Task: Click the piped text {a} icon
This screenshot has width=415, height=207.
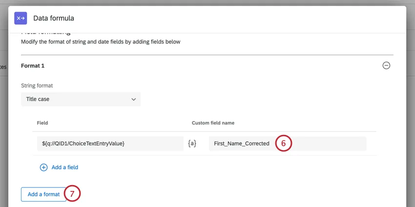Action: coord(192,143)
